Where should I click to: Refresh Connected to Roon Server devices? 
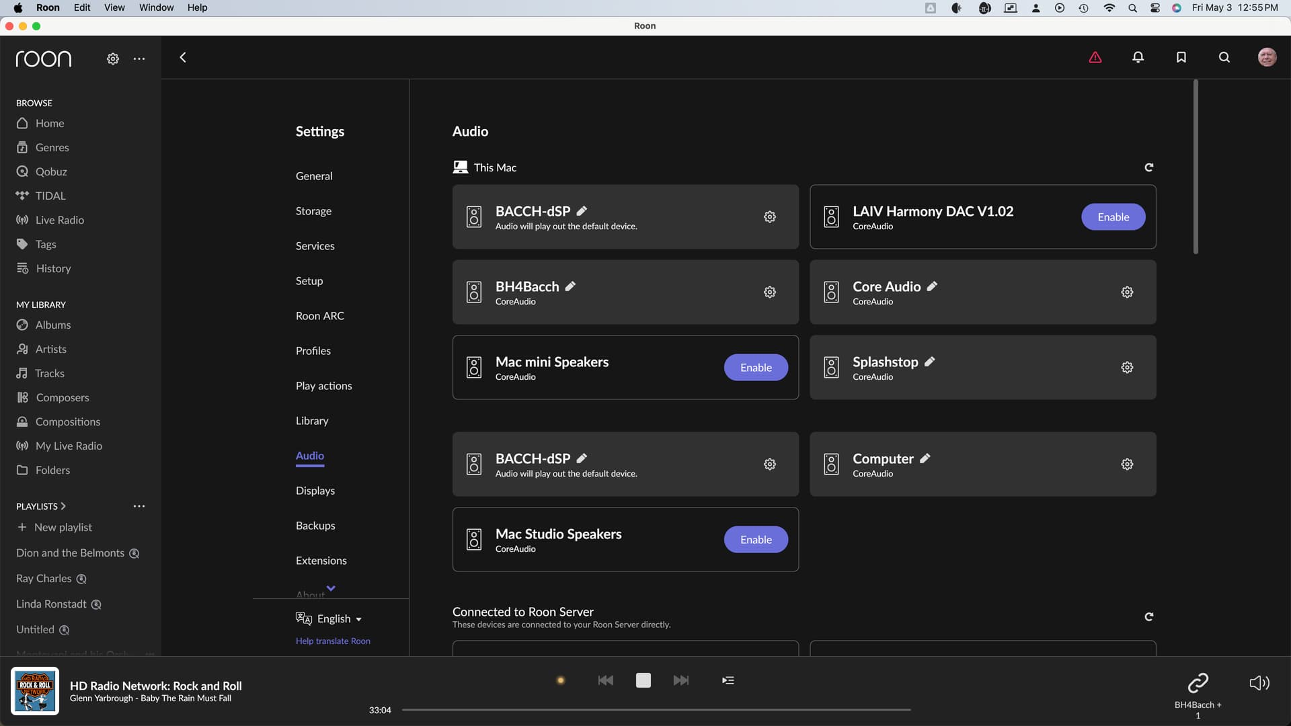pyautogui.click(x=1149, y=616)
